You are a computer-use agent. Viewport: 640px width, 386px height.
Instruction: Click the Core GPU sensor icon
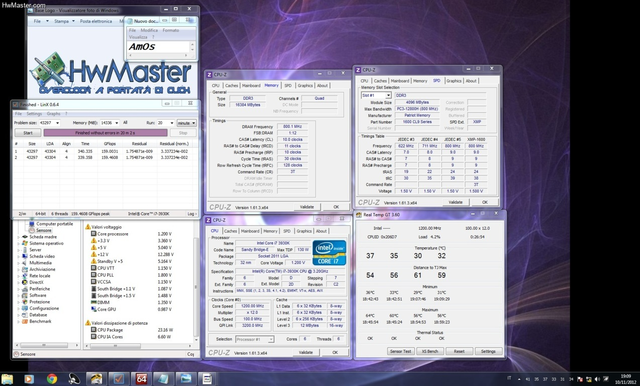pyautogui.click(x=93, y=310)
